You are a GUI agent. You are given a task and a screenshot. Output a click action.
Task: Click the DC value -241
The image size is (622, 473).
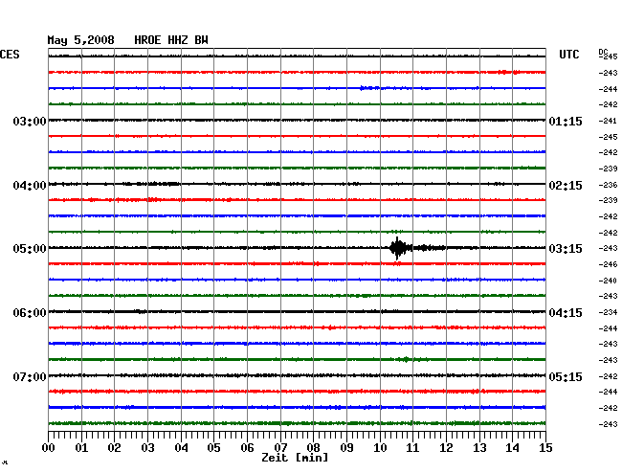tap(608, 121)
